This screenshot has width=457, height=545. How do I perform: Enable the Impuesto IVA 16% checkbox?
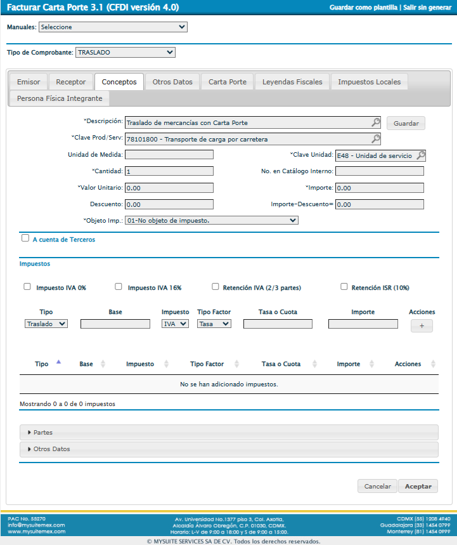pyautogui.click(x=119, y=287)
